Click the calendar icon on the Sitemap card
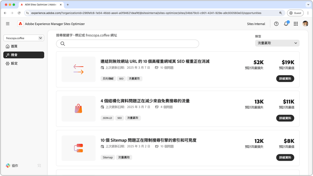Viewport: 313px width, 176px height. [x=102, y=146]
